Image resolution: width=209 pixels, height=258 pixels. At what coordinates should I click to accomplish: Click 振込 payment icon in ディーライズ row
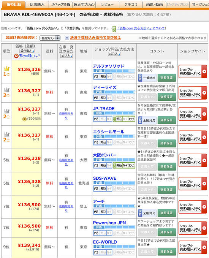[x=103, y=98]
